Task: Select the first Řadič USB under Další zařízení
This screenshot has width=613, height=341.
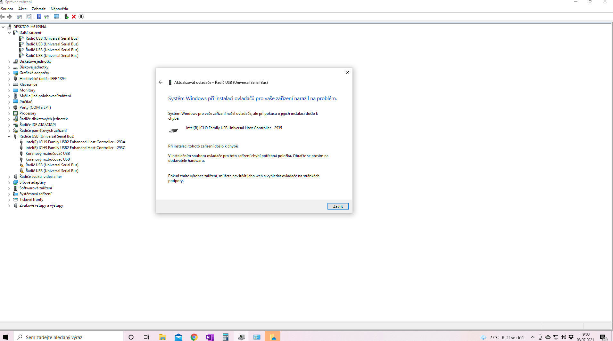Action: pos(52,38)
